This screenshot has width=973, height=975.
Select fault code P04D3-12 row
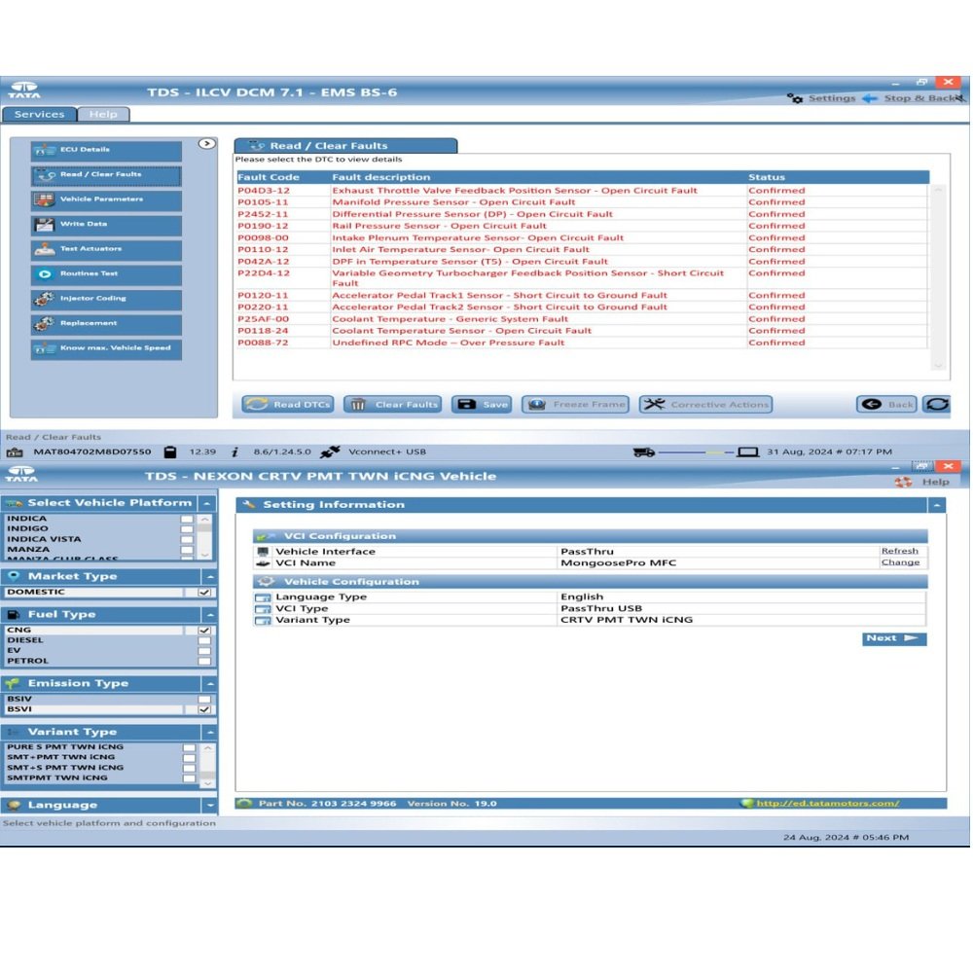(581, 191)
